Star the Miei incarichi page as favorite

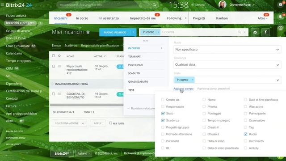88,32
